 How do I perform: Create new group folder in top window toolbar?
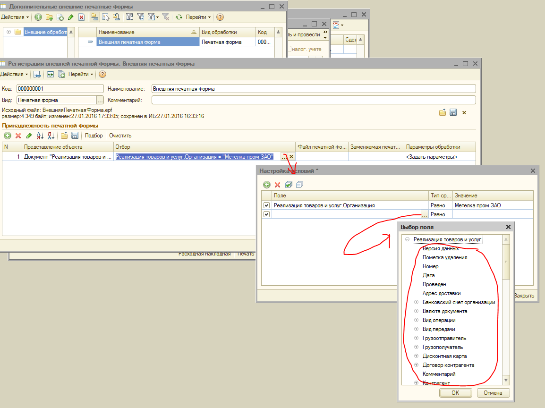[50, 17]
